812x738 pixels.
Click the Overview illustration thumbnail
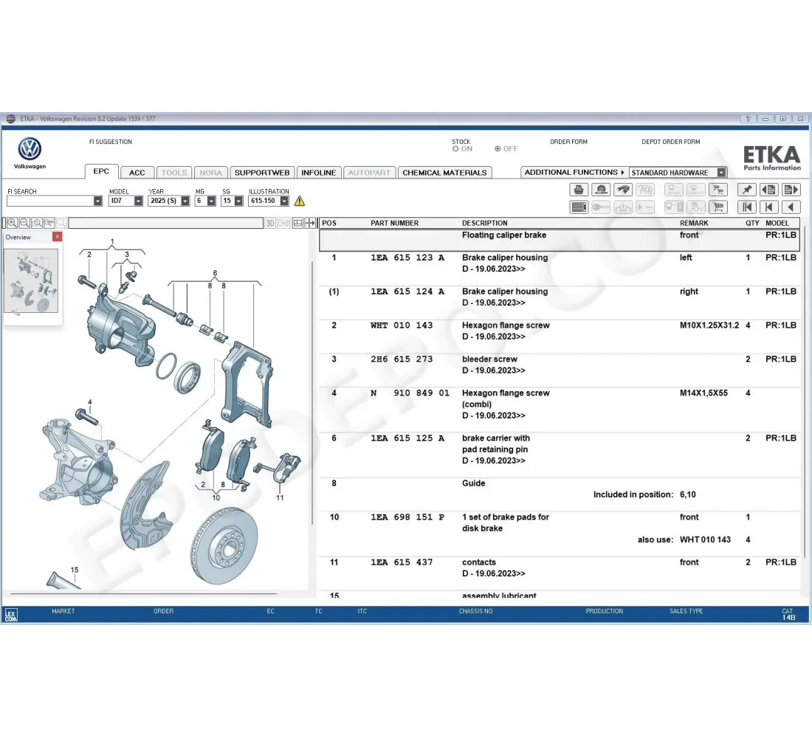tap(31, 280)
